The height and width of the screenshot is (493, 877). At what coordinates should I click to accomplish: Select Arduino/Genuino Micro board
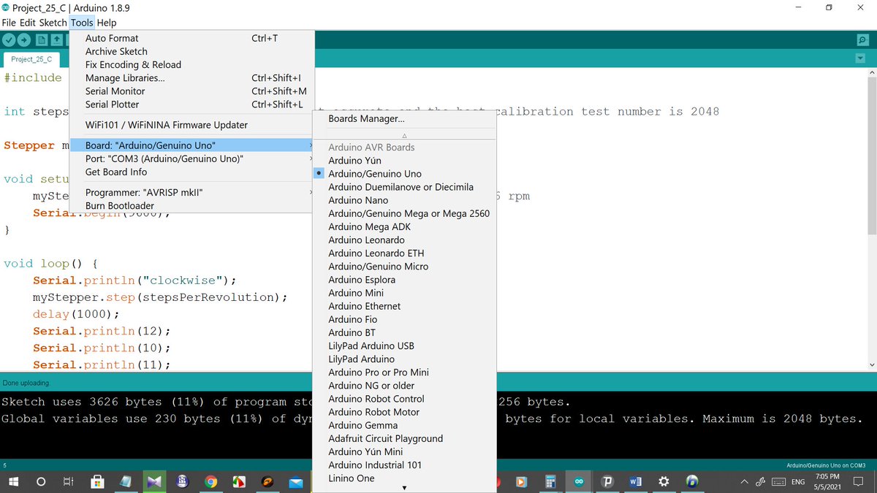[x=404, y=266]
